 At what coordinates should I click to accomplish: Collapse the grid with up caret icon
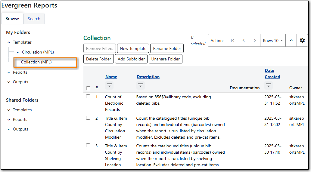[x=291, y=40]
